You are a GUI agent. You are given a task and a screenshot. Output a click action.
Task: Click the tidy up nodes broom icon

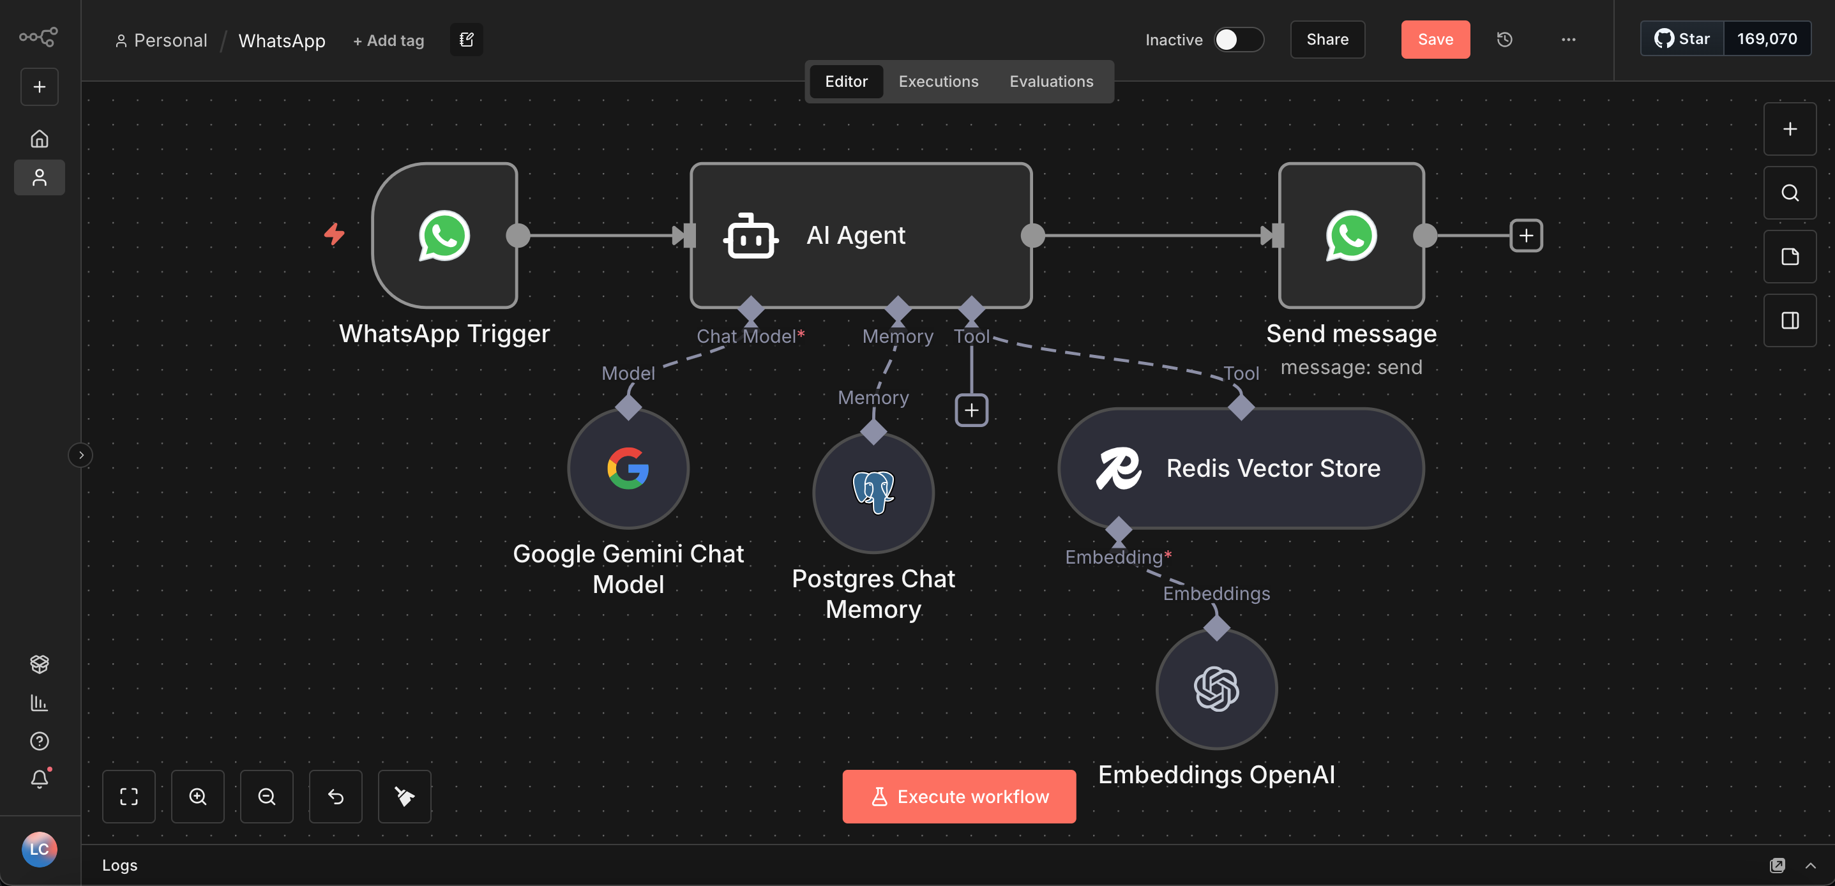[x=404, y=796]
